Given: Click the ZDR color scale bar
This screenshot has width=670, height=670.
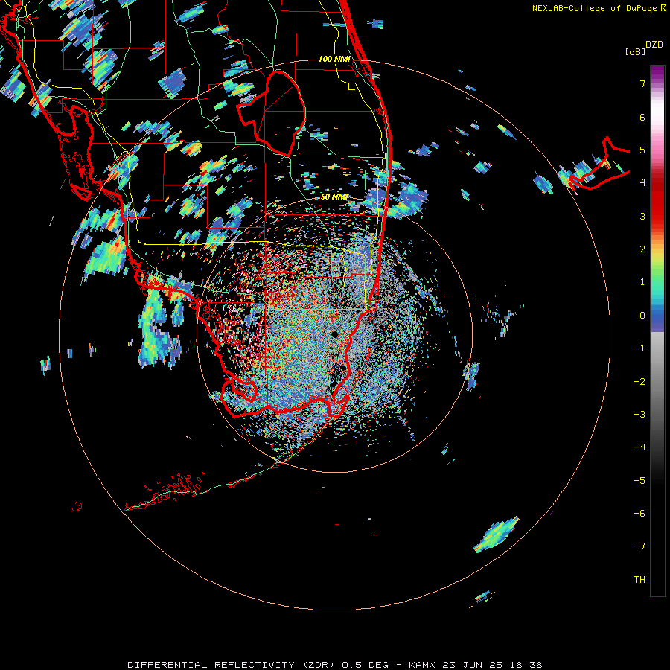Looking at the screenshot, I should (657, 331).
